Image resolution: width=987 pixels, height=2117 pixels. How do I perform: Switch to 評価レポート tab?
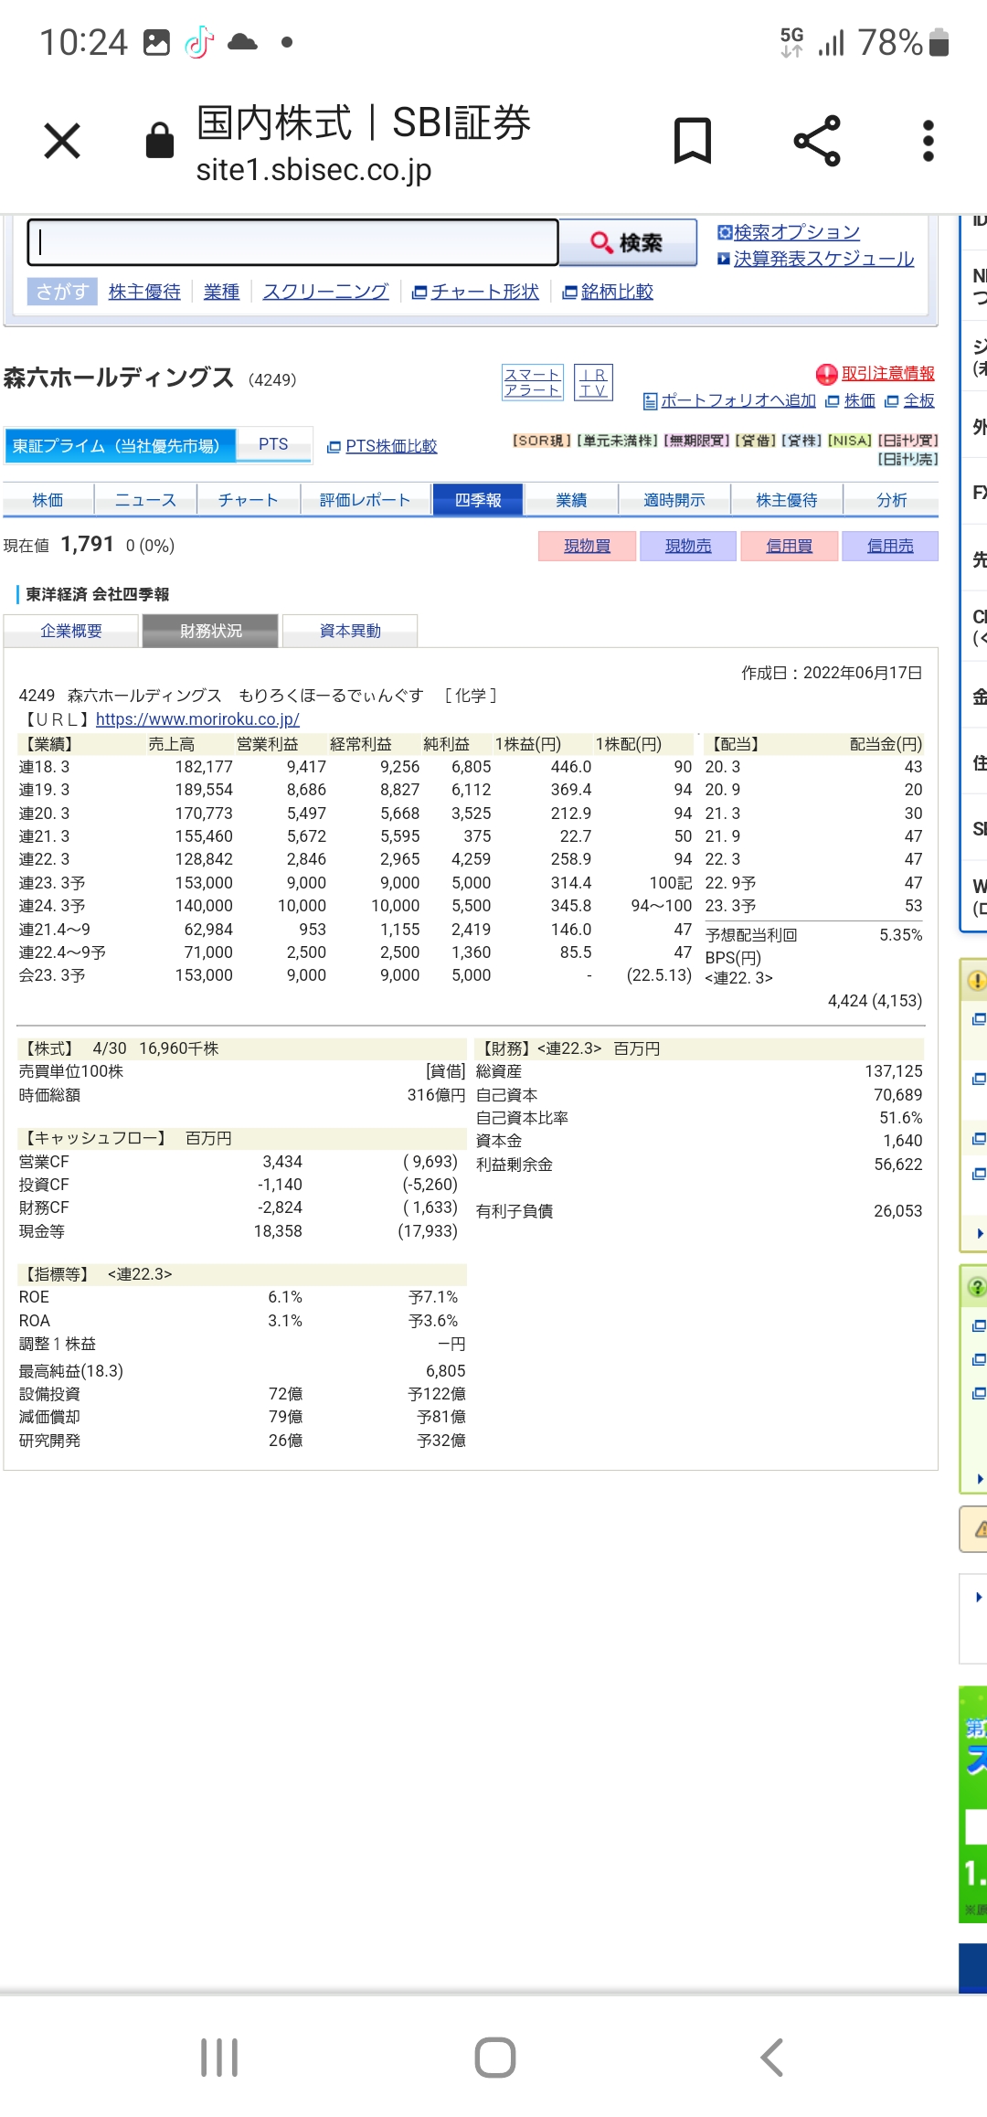point(366,500)
